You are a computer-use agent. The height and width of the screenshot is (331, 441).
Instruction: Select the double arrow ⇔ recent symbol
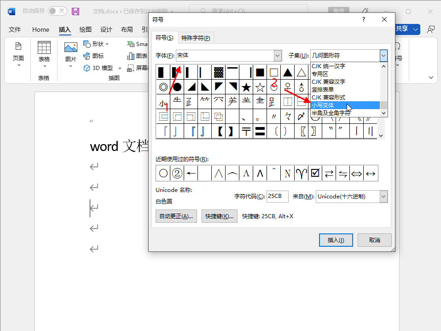point(356,173)
